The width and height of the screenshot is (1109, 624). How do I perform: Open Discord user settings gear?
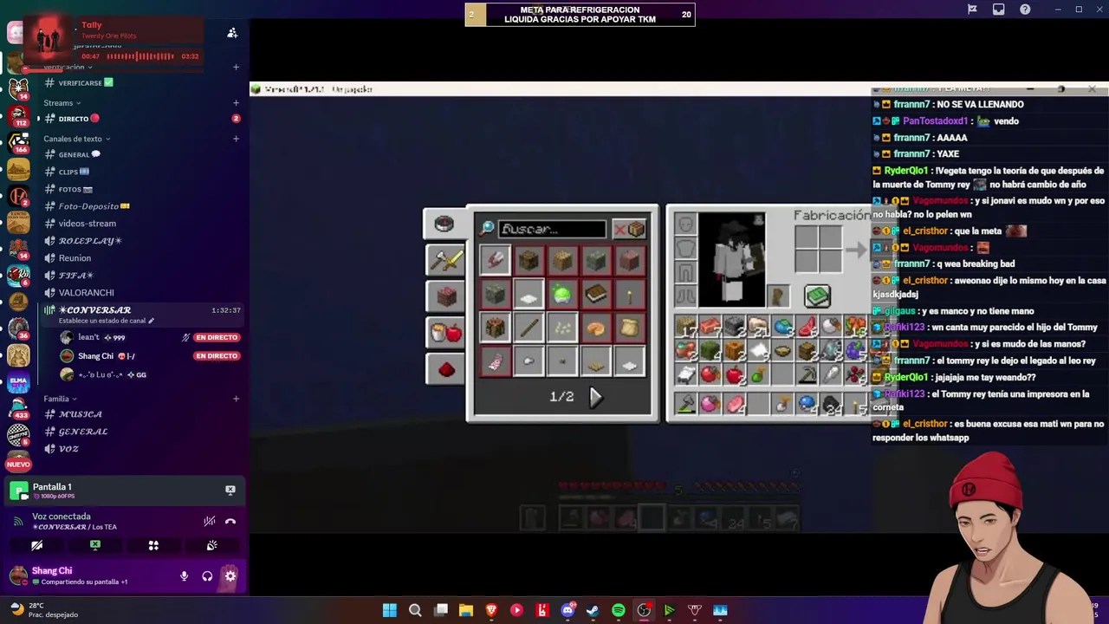[230, 576]
